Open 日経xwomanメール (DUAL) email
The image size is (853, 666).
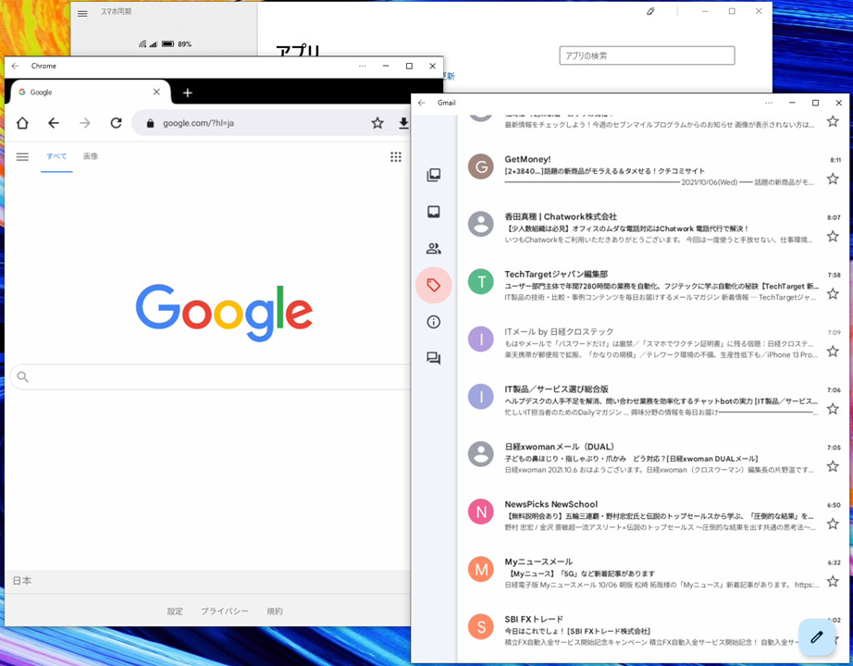coord(653,458)
